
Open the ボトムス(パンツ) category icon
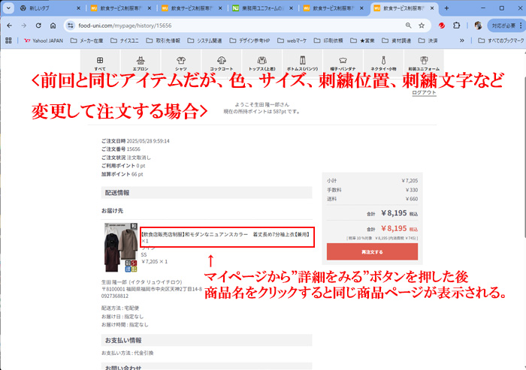point(302,62)
